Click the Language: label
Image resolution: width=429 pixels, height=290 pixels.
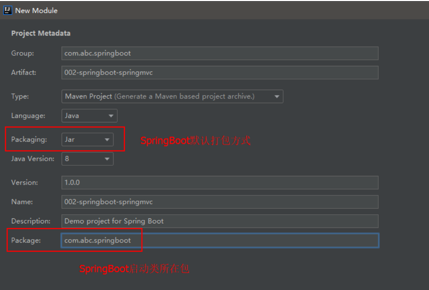point(28,116)
